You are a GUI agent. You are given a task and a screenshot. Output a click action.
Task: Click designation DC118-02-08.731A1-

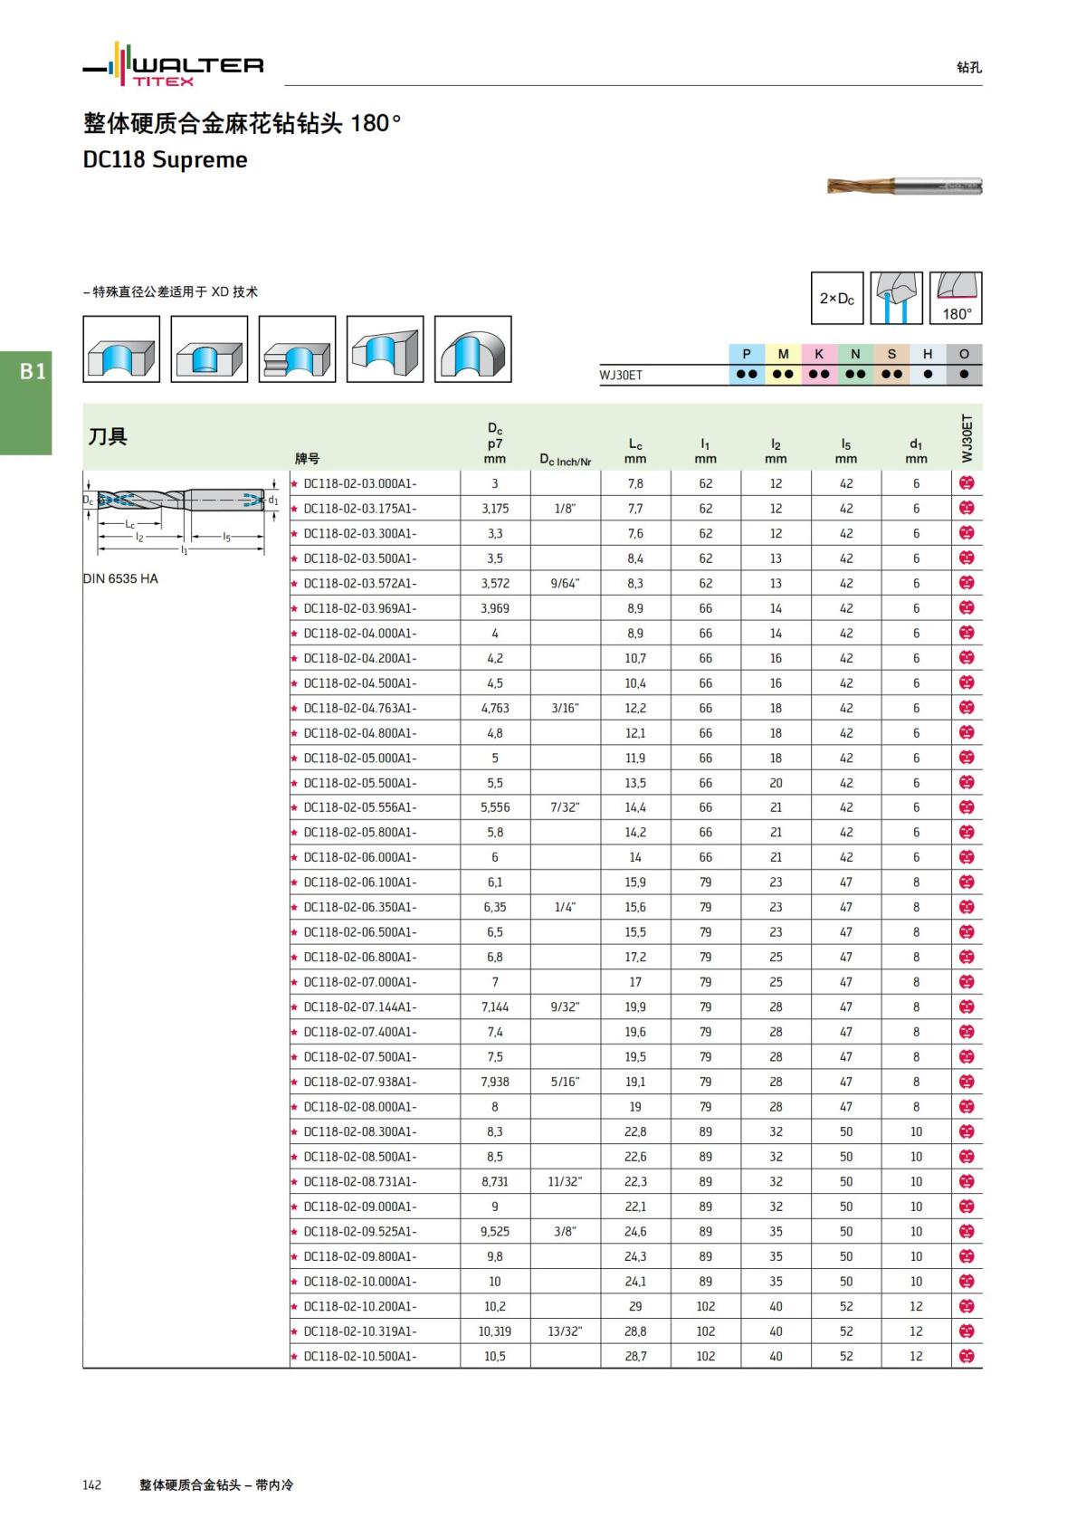click(x=360, y=1181)
